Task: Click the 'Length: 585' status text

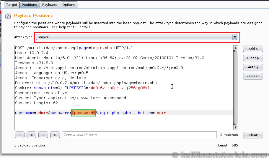Action: [228, 145]
